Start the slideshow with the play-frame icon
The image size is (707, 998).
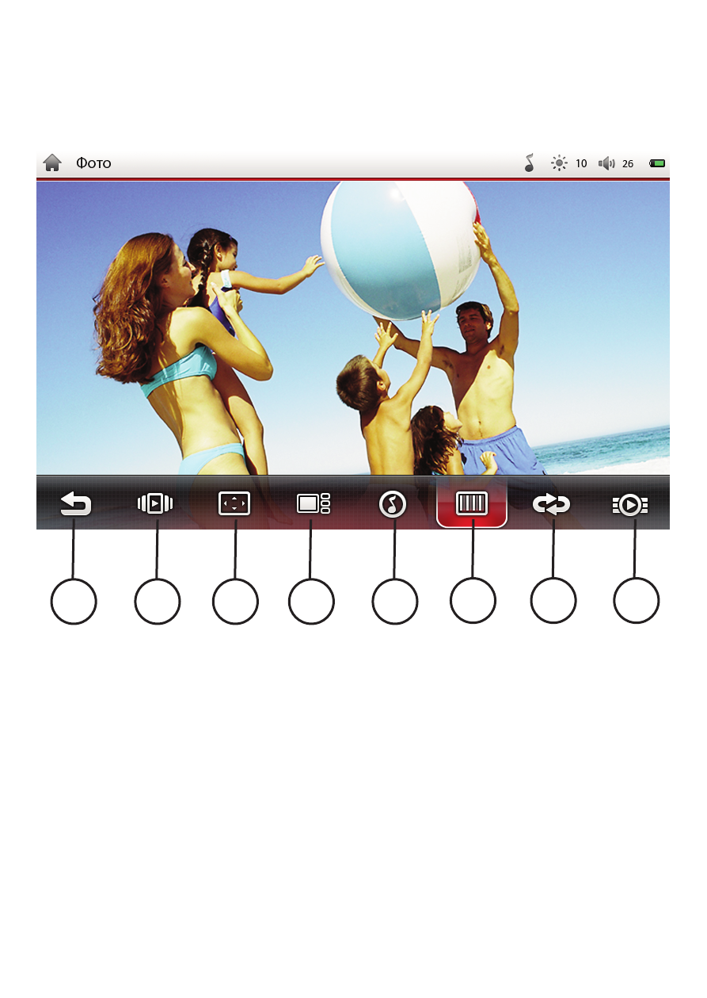coord(155,503)
